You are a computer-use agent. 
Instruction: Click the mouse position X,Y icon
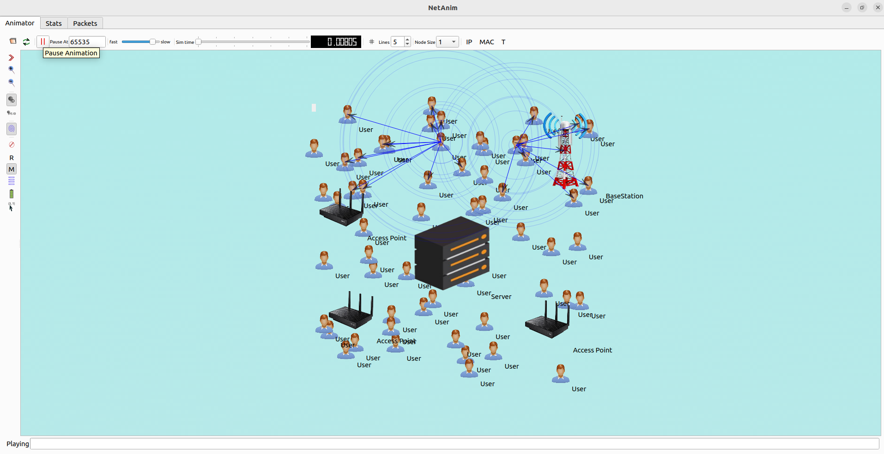click(x=12, y=207)
